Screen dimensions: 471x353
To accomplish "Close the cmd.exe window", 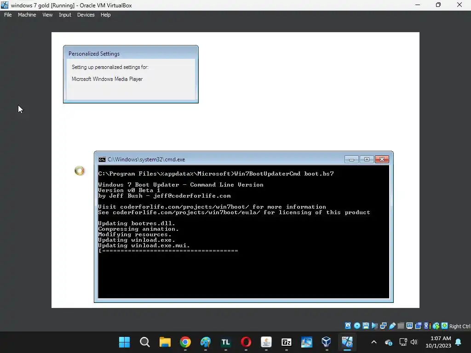I will [x=382, y=159].
